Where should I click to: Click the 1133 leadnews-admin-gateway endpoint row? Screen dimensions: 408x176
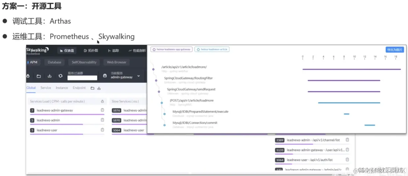[x=312, y=150]
